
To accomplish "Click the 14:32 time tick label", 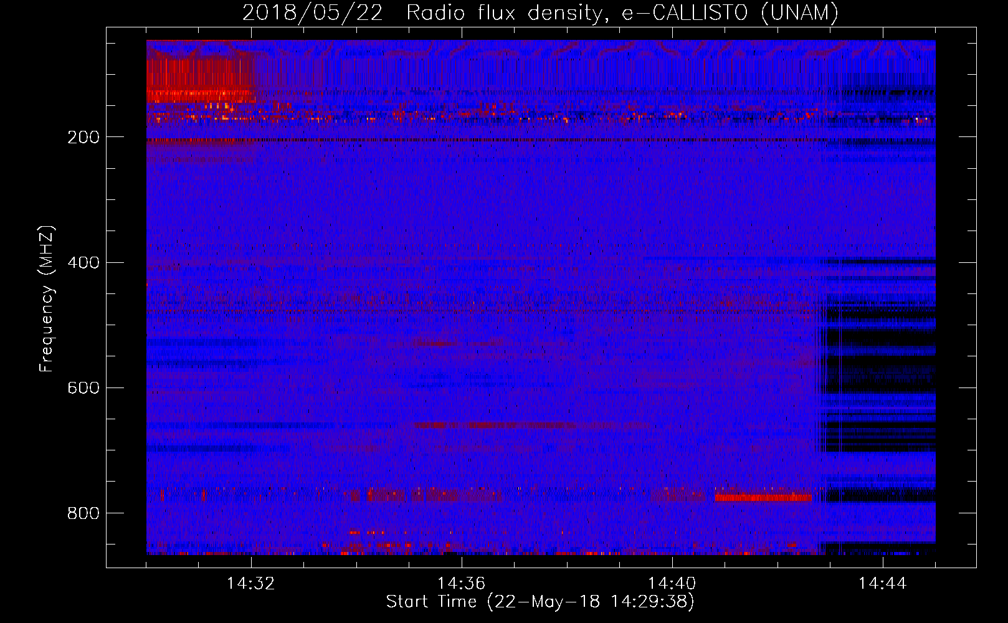I will [x=251, y=583].
